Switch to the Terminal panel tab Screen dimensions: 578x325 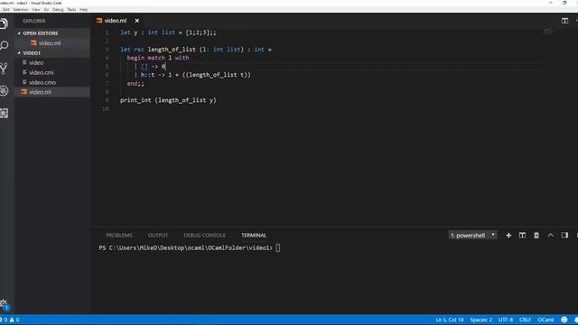254,235
